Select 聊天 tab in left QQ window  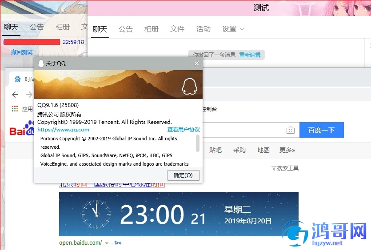point(11,27)
